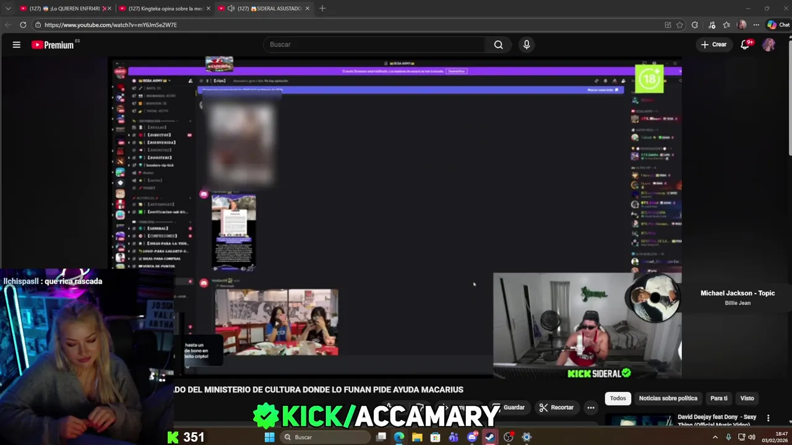Run search with the magnifier button
792x445 pixels.
point(498,44)
